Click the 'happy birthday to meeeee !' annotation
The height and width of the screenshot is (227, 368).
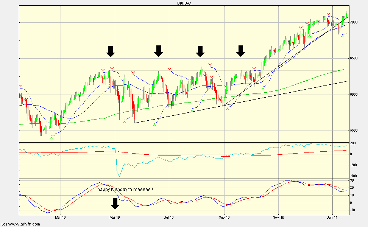coord(125,190)
